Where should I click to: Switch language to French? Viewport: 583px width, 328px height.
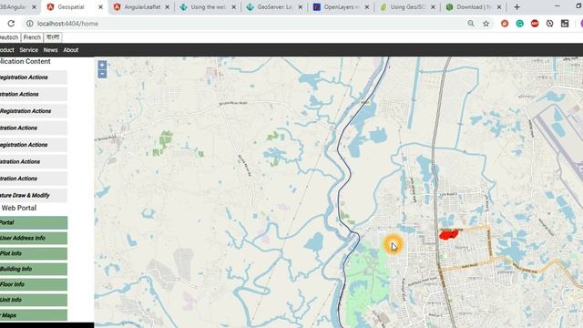(x=32, y=37)
